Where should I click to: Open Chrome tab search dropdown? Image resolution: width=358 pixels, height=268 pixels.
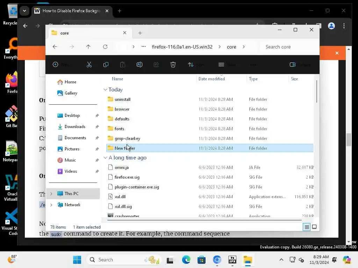(x=24, y=11)
